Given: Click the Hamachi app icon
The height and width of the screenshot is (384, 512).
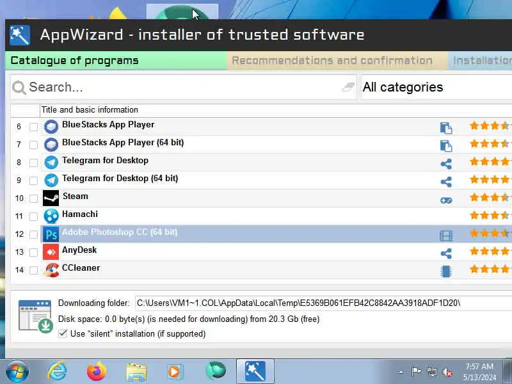Looking at the screenshot, I should tap(51, 216).
